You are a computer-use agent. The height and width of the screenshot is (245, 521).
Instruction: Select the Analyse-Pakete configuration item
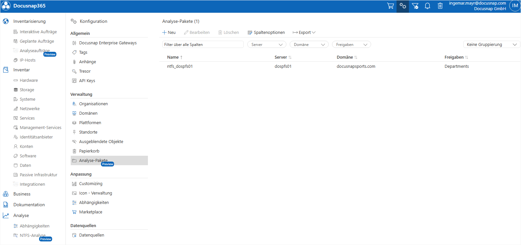(109, 161)
